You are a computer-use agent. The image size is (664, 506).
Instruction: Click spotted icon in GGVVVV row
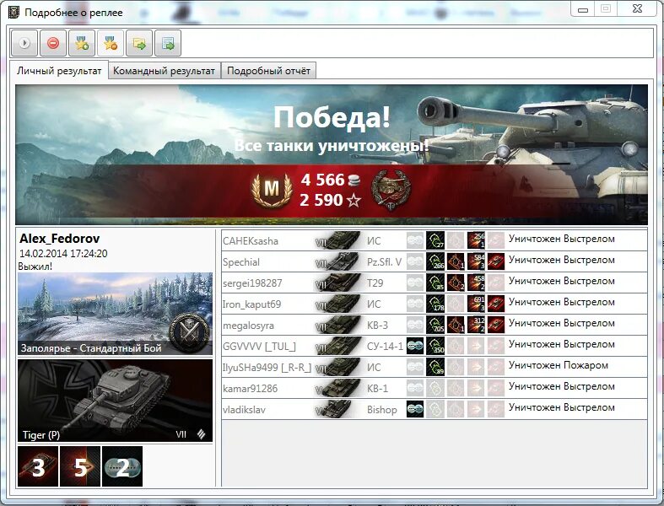[415, 346]
